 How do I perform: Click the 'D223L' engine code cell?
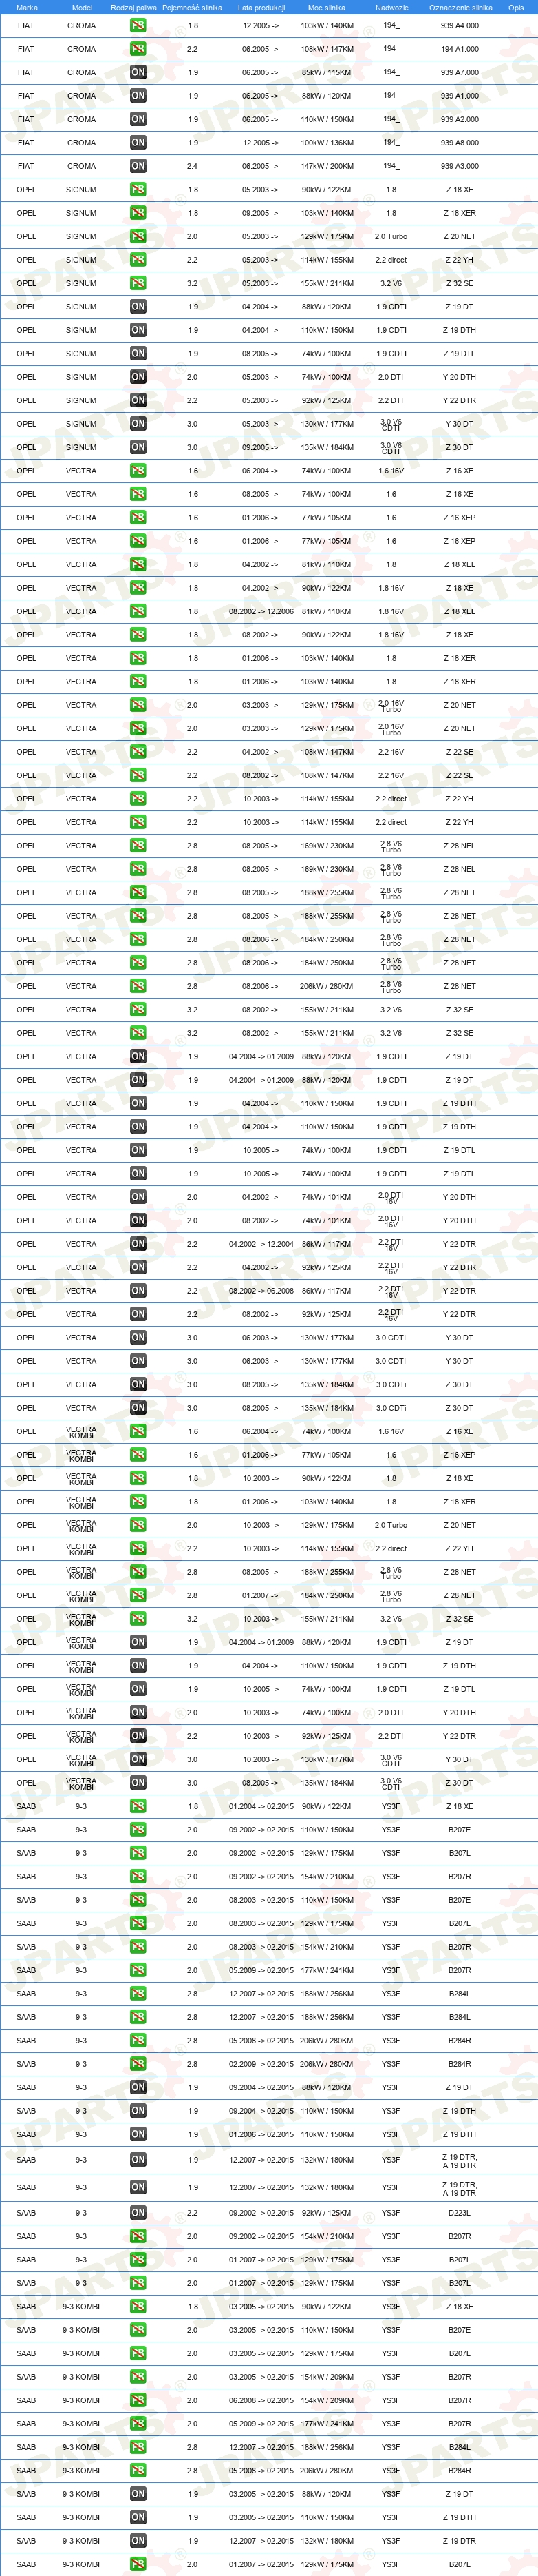pyautogui.click(x=460, y=2213)
